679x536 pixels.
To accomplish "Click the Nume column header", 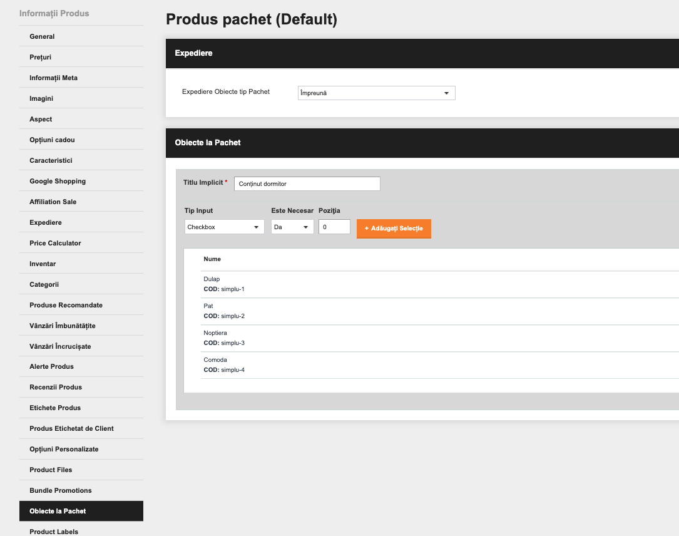I will click(212, 259).
